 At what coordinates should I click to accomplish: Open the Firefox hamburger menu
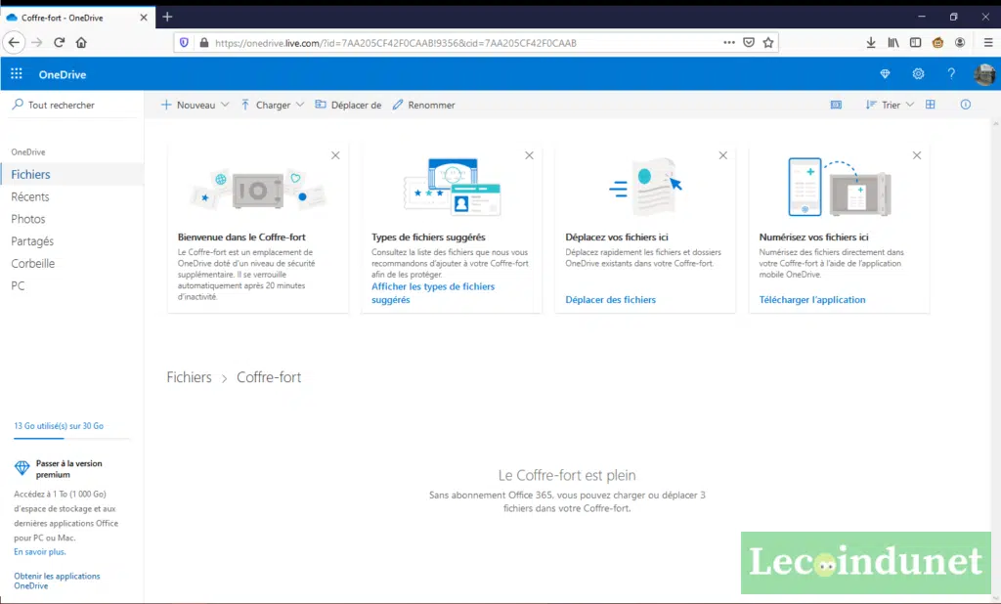click(x=988, y=43)
